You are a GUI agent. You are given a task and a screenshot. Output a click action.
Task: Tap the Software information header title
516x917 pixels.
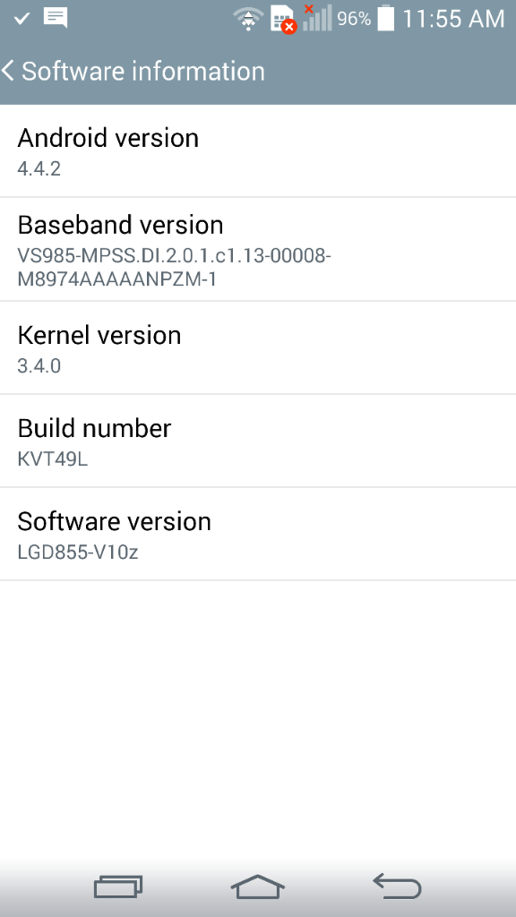pos(143,72)
